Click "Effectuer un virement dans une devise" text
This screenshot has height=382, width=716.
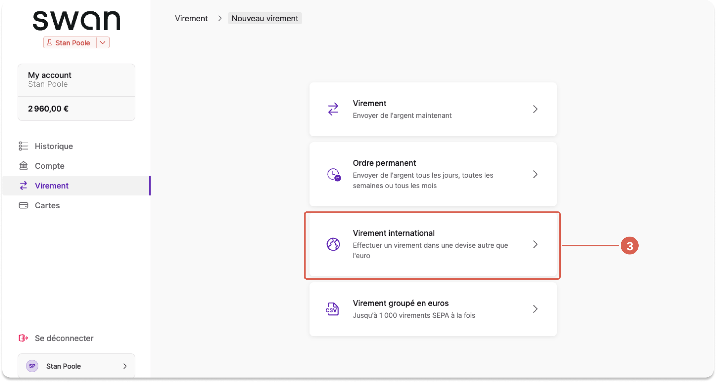tap(430, 250)
